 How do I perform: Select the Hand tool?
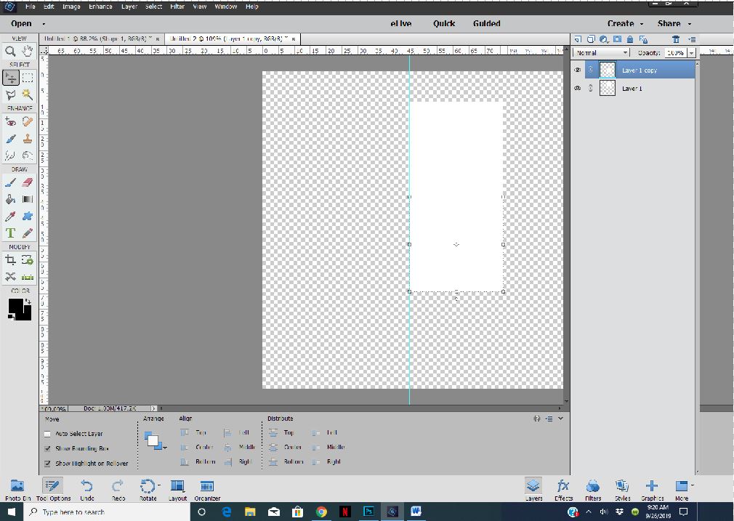[x=28, y=51]
